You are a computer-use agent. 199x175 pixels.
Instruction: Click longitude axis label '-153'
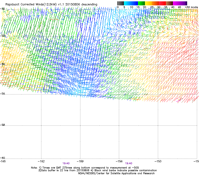click(x=158, y=161)
